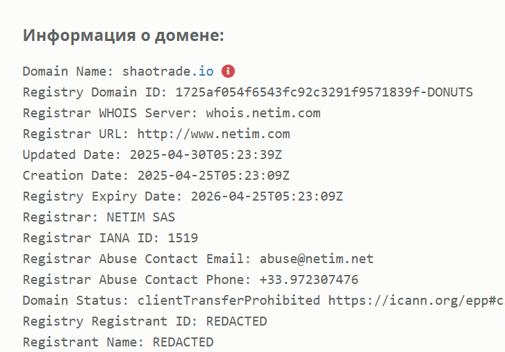The height and width of the screenshot is (352, 505).
Task: Click the NETIM SAS registrar name
Action: pos(141,217)
